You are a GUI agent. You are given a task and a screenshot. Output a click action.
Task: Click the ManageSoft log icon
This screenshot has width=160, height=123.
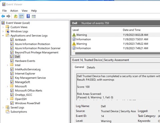[x=12, y=82]
